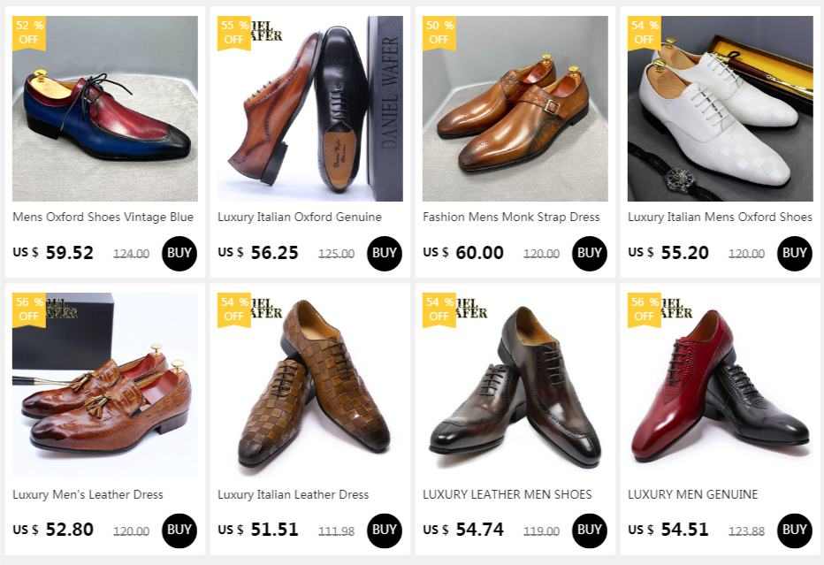Hit BUY for the $60.00 Monk Strap shoes
Viewport: 824px width, 565px height.
click(589, 254)
